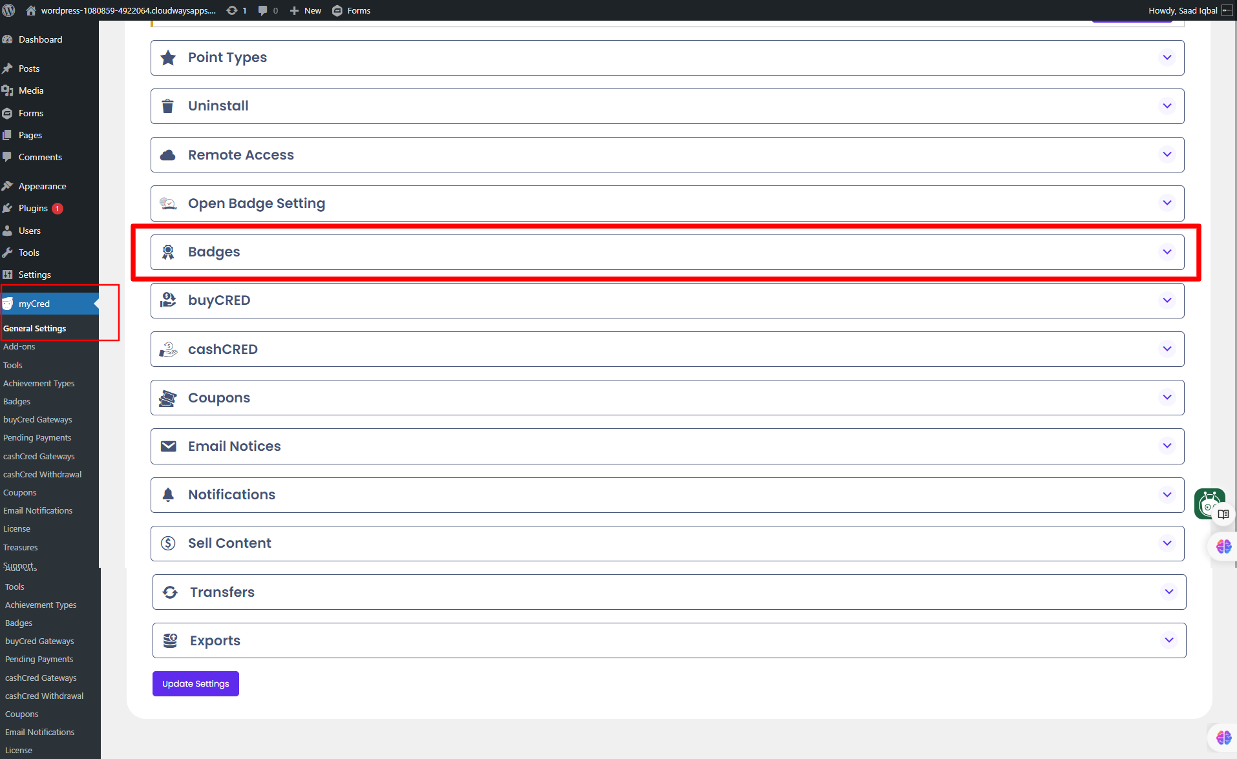Open pending updates via circular arrows icon
1237x759 pixels.
pyautogui.click(x=231, y=10)
